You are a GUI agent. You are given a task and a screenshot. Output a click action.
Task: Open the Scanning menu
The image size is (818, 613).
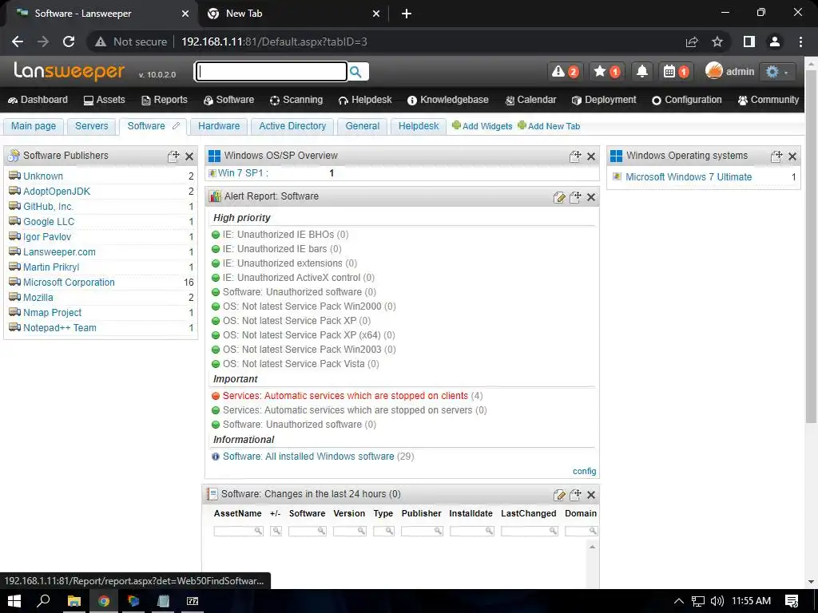[296, 100]
